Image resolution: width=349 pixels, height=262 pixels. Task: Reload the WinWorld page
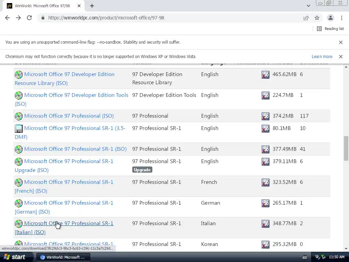coord(29,18)
